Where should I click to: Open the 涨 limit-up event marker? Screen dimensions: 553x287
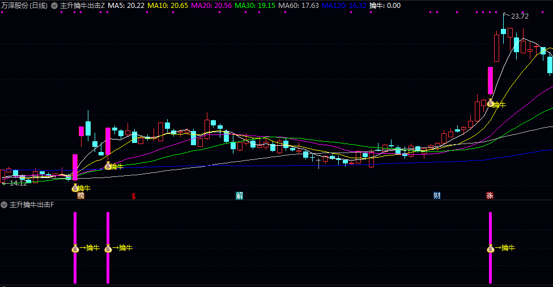pos(490,196)
